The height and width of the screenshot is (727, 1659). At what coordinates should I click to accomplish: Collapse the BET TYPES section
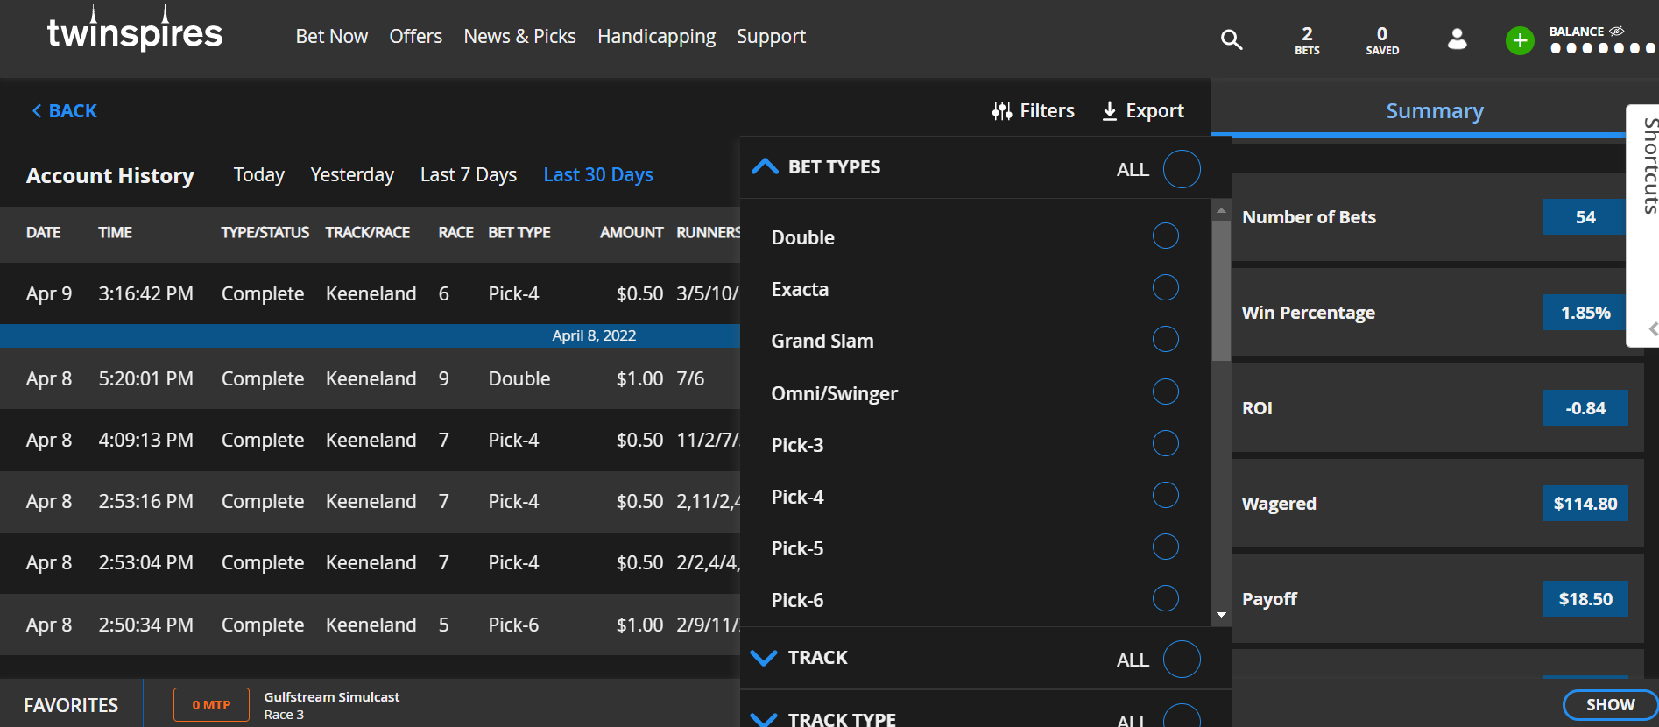click(765, 166)
